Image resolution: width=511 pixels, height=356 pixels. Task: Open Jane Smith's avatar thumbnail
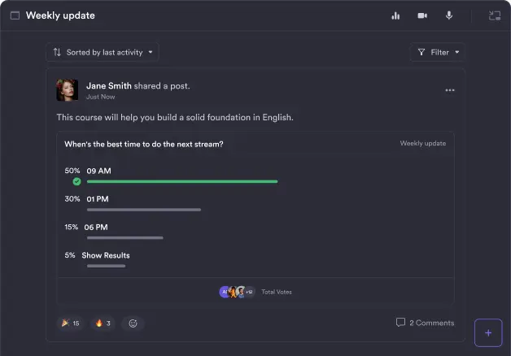[68, 90]
